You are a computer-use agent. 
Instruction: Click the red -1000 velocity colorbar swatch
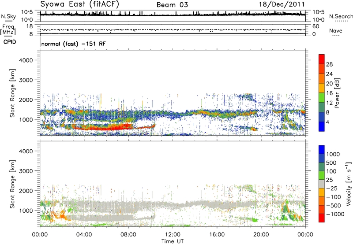click(x=322, y=218)
